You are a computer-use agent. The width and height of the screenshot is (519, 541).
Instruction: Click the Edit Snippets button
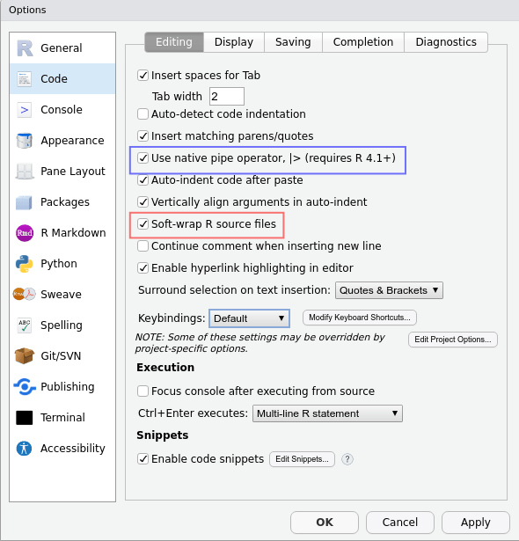302,459
